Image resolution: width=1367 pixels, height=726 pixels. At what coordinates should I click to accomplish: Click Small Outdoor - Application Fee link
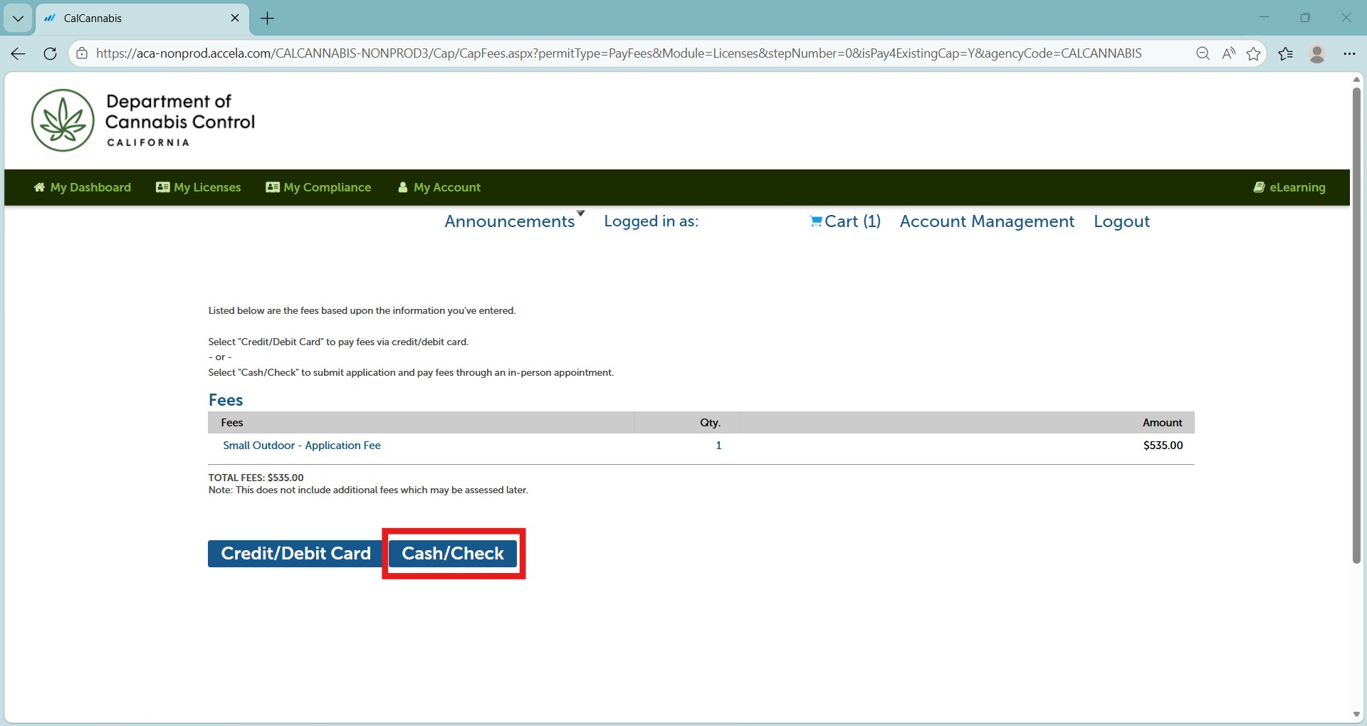click(302, 446)
